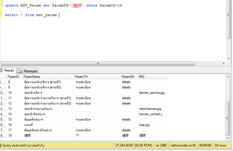This screenshot has width=233, height=151.
Task: Select ParamName cell 'รูปหน้าบริการ'
Action: coord(48,93)
